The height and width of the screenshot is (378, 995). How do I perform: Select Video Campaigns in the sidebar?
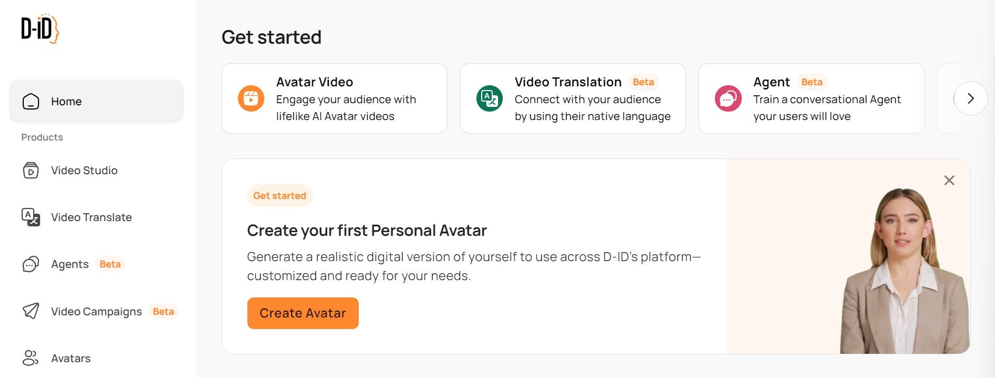tap(97, 312)
